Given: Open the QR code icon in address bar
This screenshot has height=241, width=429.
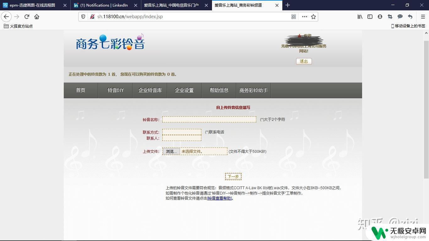Looking at the screenshot, I should coord(294,17).
